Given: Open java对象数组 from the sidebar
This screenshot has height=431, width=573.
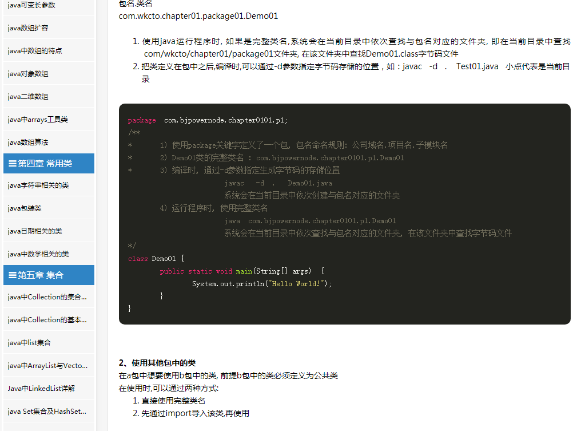Looking at the screenshot, I should coord(28,74).
